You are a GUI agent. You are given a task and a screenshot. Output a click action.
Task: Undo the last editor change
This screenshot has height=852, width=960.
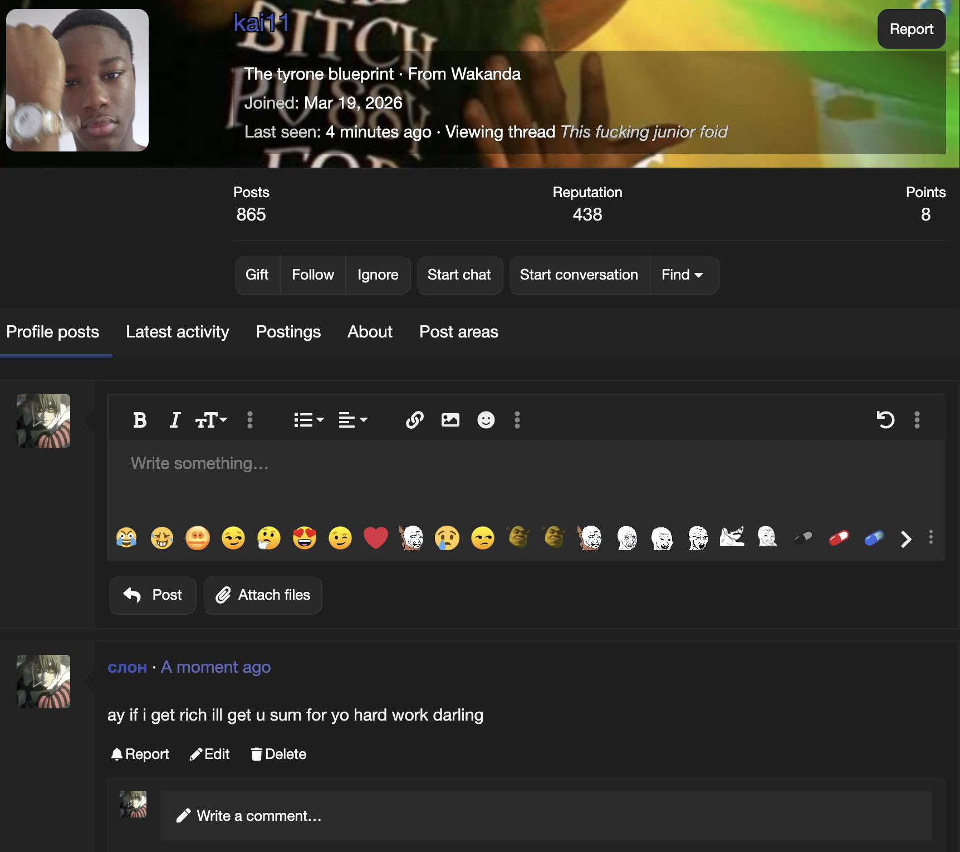[886, 420]
